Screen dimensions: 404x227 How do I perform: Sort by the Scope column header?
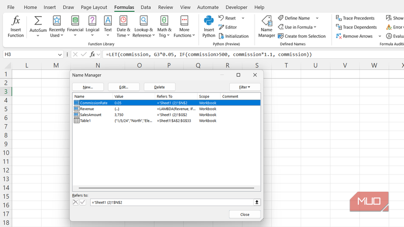209,96
